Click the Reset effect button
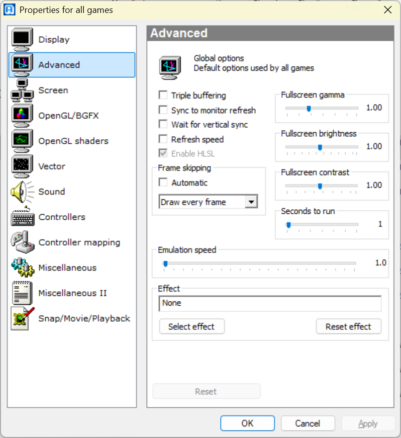The width and height of the screenshot is (401, 438). (x=348, y=326)
